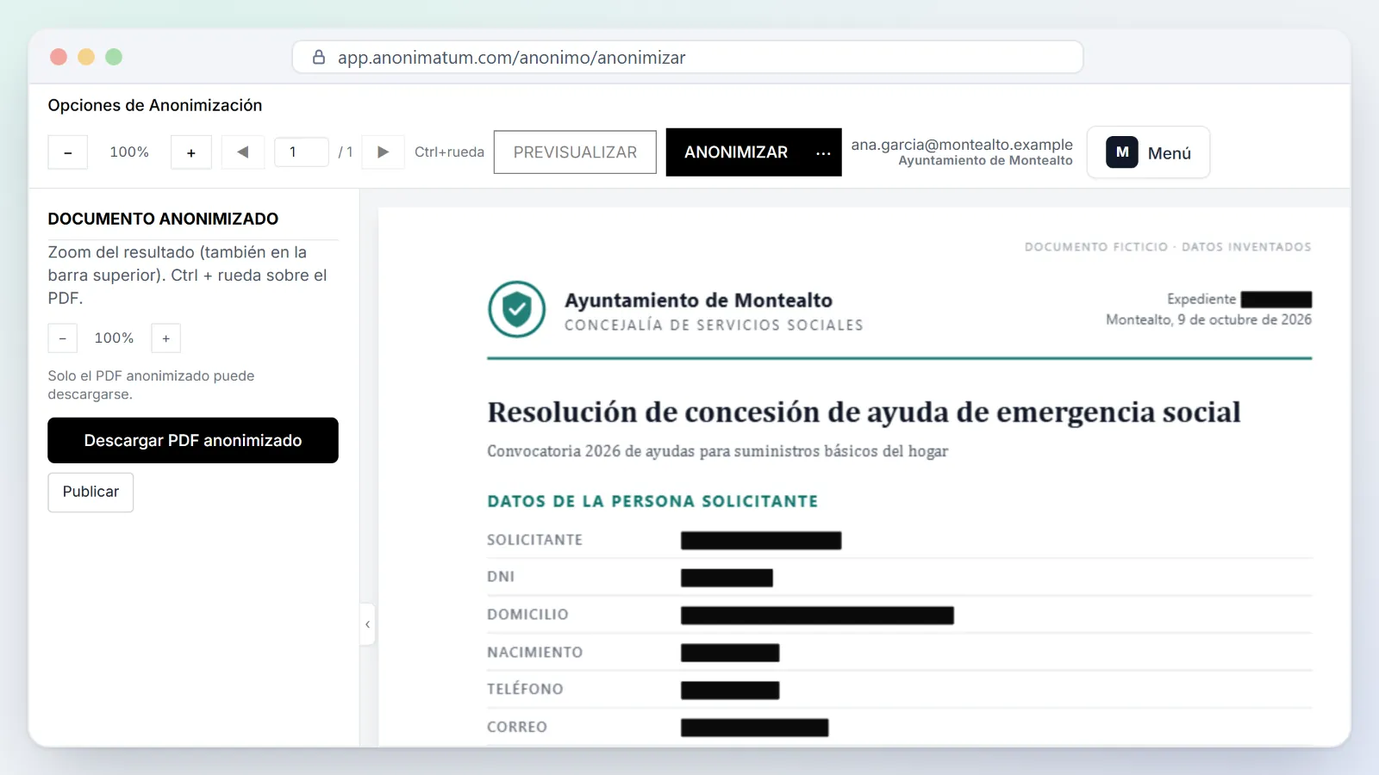The width and height of the screenshot is (1379, 775).
Task: Click the redacted SOLICITANTE value bar
Action: 761,541
